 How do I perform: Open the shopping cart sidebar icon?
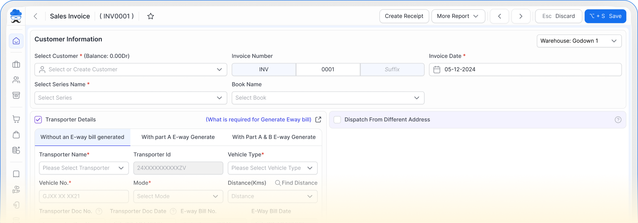tap(16, 119)
